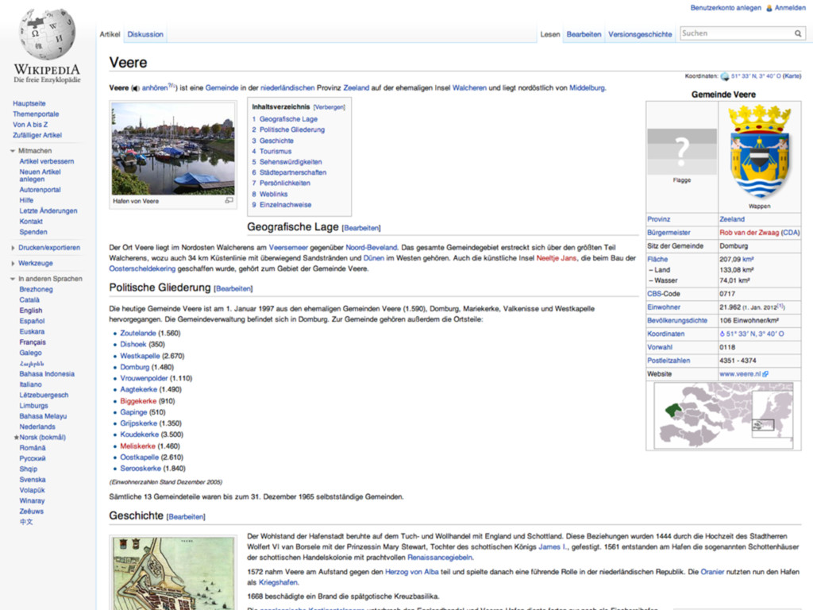Jump to contents entry Sehenswürdigkeiten

[291, 162]
